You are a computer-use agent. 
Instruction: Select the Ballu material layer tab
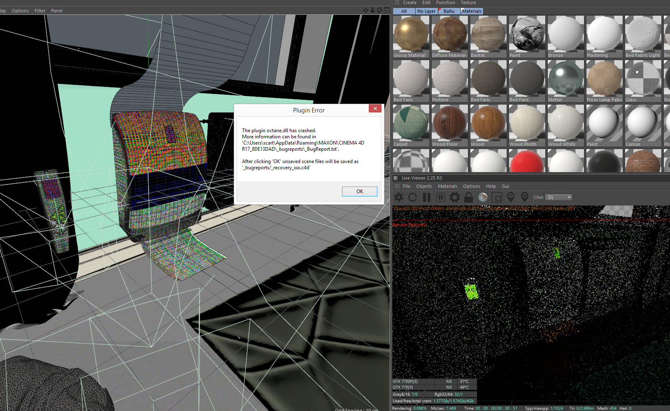pyautogui.click(x=449, y=11)
